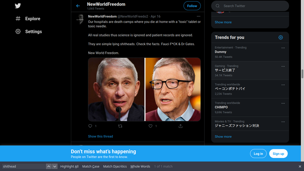Show more in the upper sidebar panel
This screenshot has height=171, width=304.
coord(223,22)
